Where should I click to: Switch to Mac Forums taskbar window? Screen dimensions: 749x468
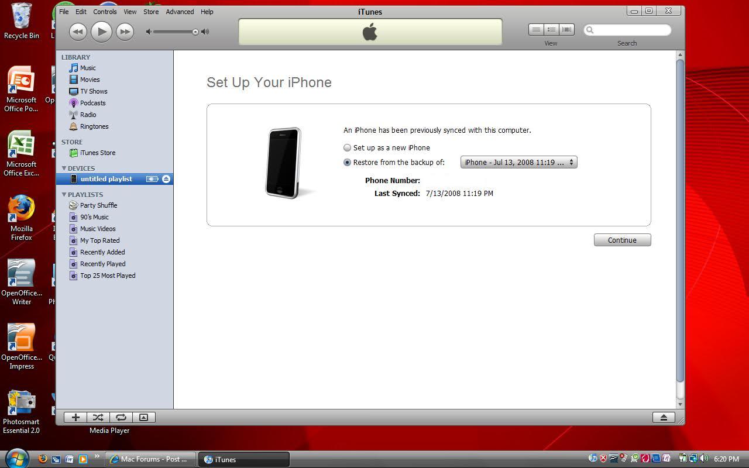pos(150,459)
